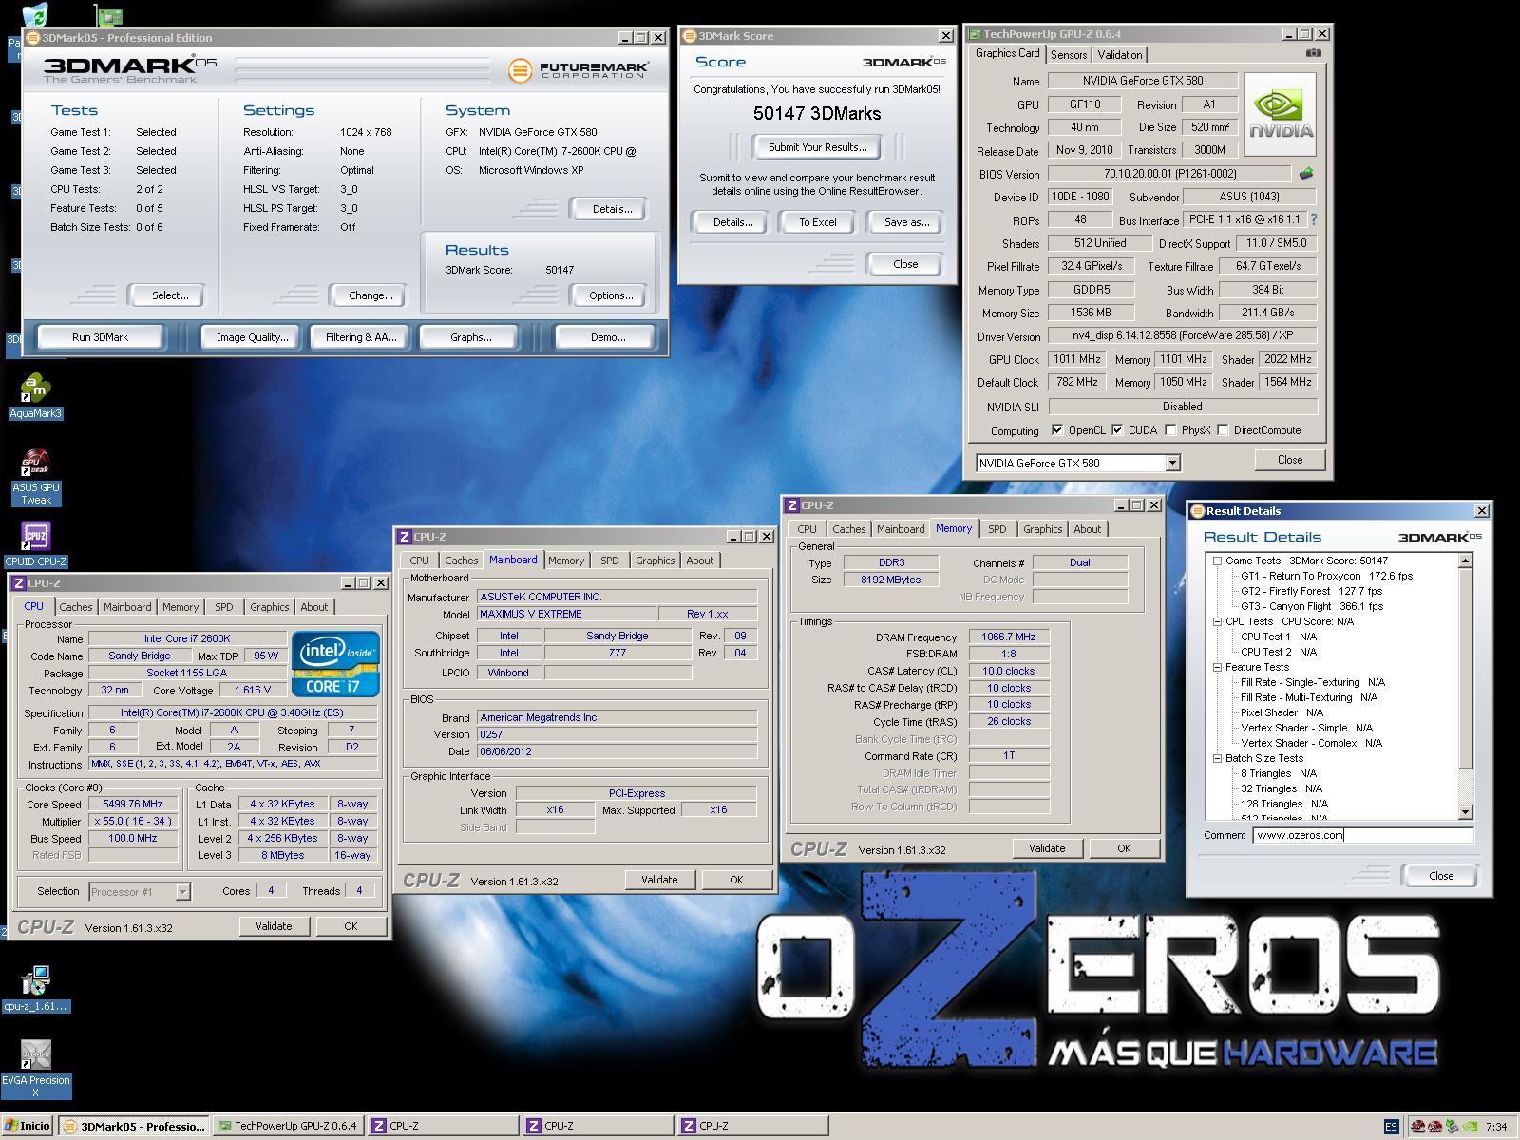Click the GPU-Z screenshot camera icon

pyautogui.click(x=1313, y=53)
